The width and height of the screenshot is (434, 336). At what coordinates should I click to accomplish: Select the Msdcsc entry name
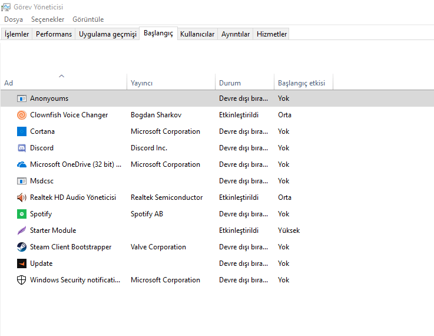coord(42,181)
